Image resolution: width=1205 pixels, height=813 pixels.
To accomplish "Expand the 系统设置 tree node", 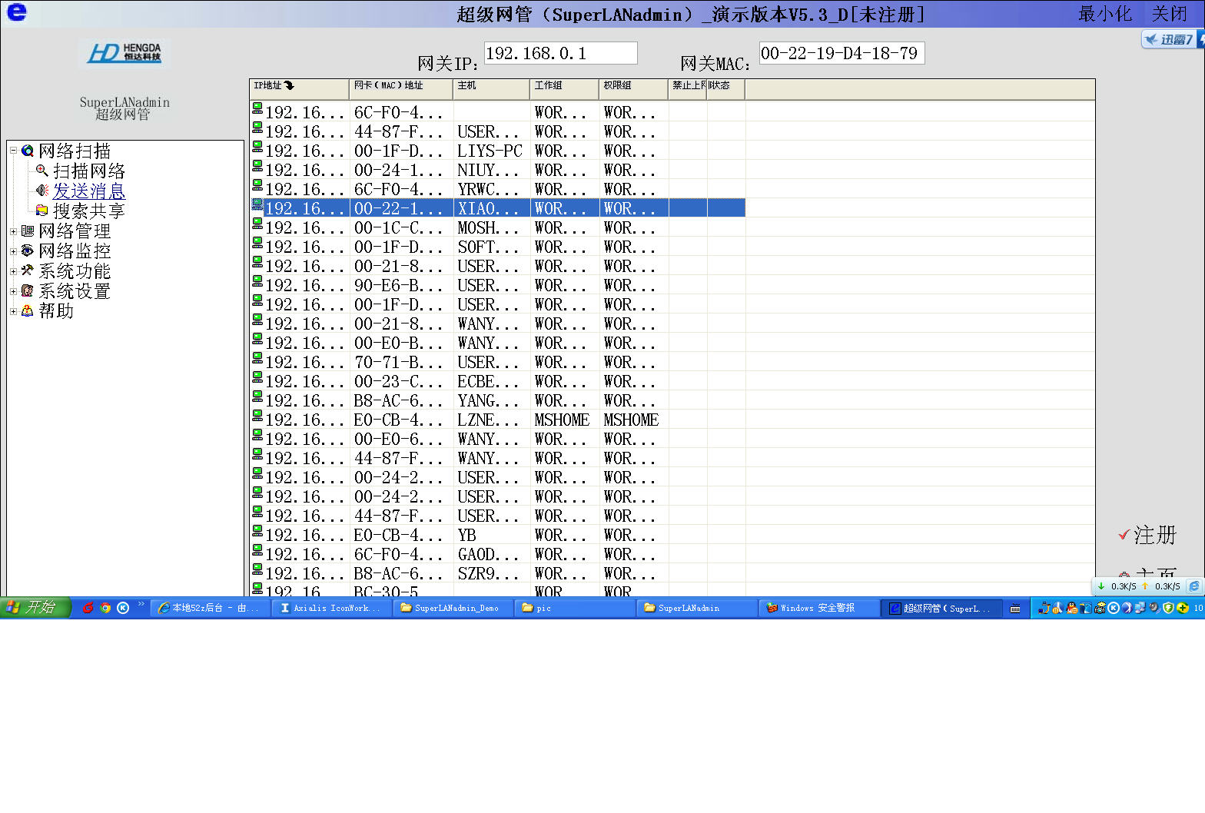I will point(13,291).
